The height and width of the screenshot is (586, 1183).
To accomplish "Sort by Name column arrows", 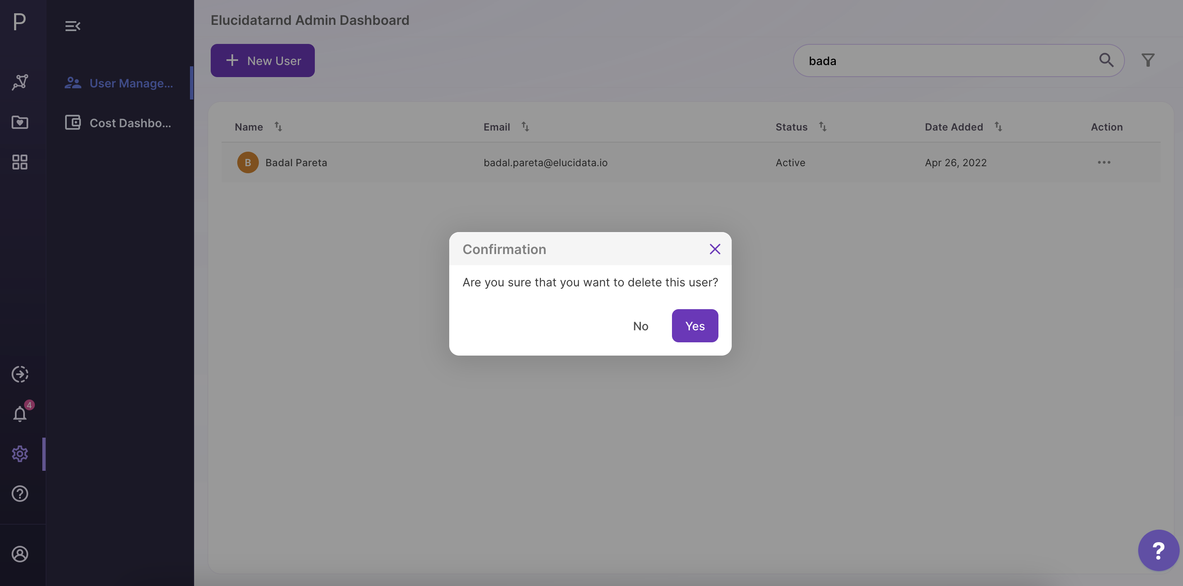I will (x=278, y=126).
